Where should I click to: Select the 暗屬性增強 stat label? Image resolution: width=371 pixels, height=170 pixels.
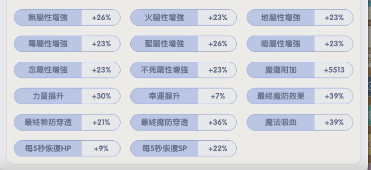[x=281, y=44]
